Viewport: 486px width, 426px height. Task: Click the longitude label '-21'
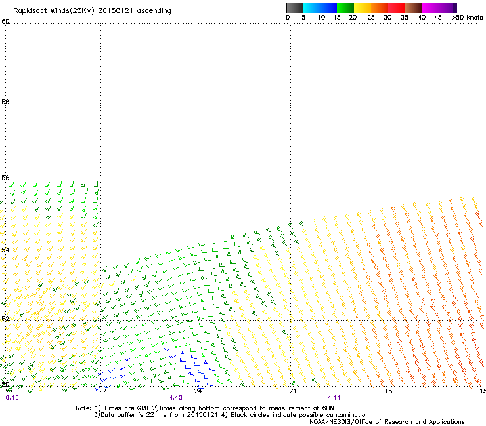coord(291,391)
